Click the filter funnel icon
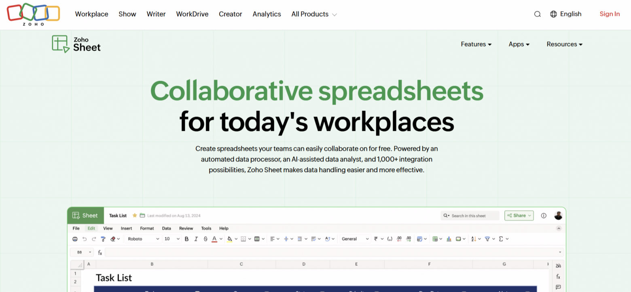The width and height of the screenshot is (631, 292). [x=487, y=239]
